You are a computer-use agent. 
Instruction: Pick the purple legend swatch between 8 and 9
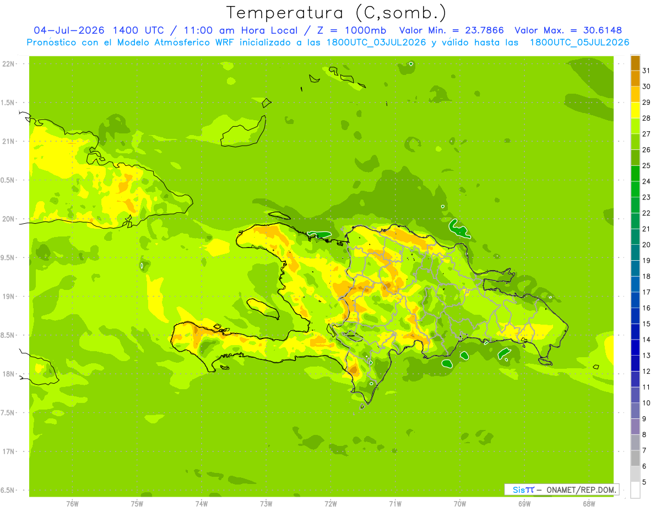click(635, 427)
